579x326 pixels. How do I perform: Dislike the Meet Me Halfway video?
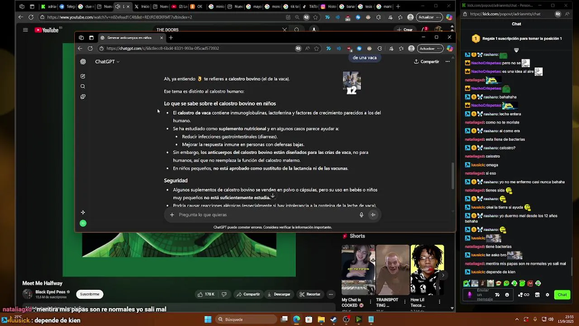[224, 294]
